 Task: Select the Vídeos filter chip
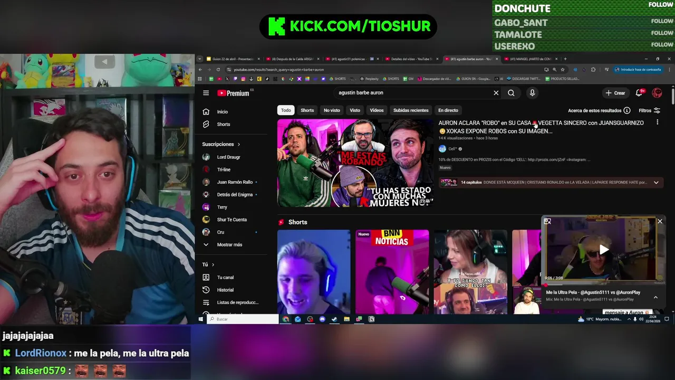pos(377,110)
